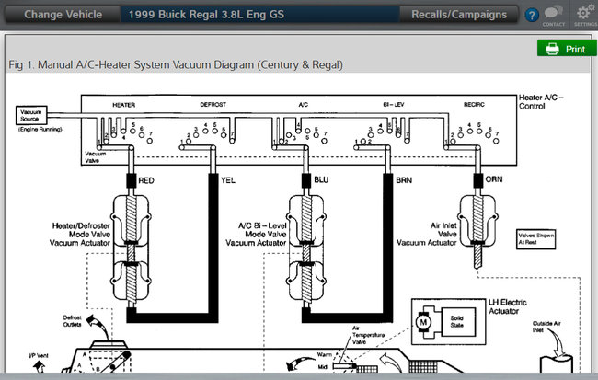Open the Recalls/Campaigns section
The height and width of the screenshot is (380, 598).
coord(459,15)
